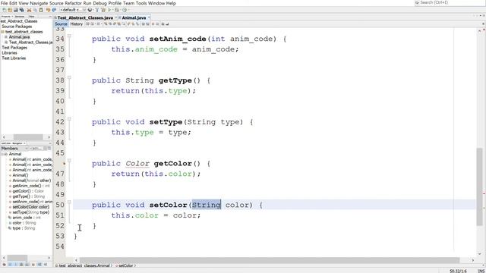Collapse the getType method fold
The image size is (486, 273).
(69, 77)
